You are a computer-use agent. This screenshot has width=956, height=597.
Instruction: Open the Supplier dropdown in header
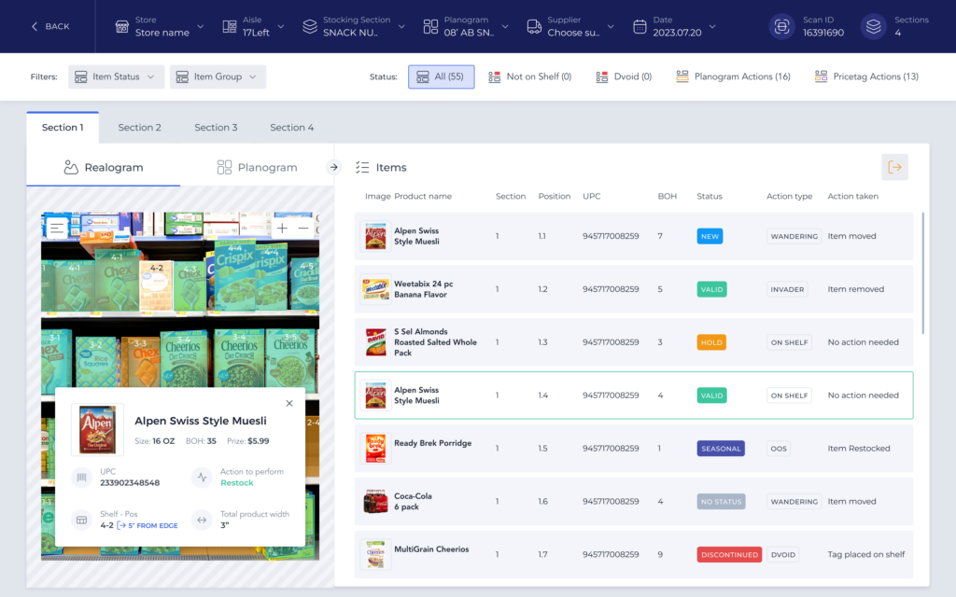[568, 26]
